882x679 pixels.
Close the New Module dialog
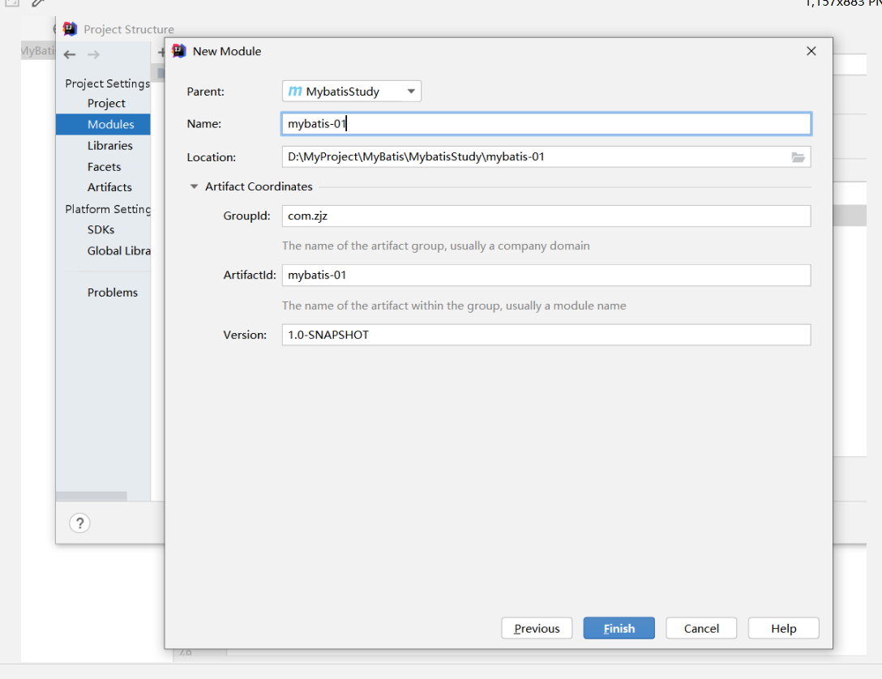point(811,51)
